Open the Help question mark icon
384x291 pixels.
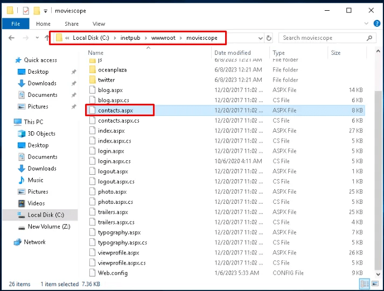377,24
